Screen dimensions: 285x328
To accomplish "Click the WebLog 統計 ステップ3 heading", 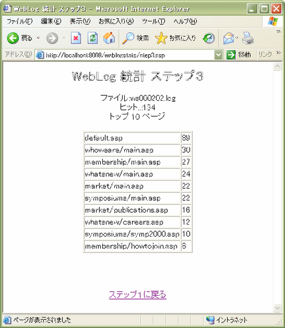I will point(138,76).
